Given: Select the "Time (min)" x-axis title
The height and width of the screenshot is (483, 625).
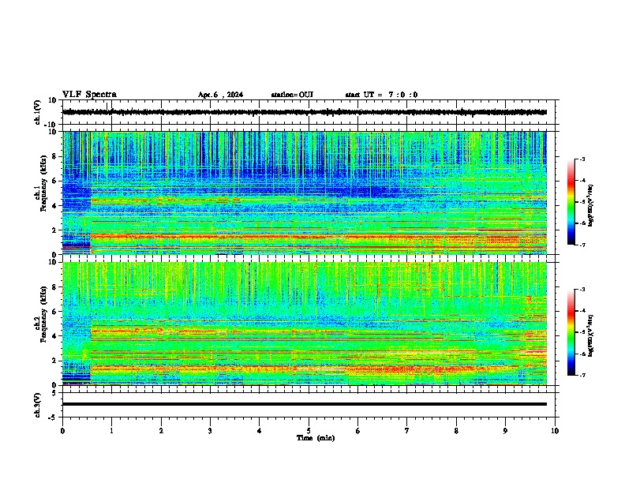Looking at the screenshot, I should click(x=316, y=438).
